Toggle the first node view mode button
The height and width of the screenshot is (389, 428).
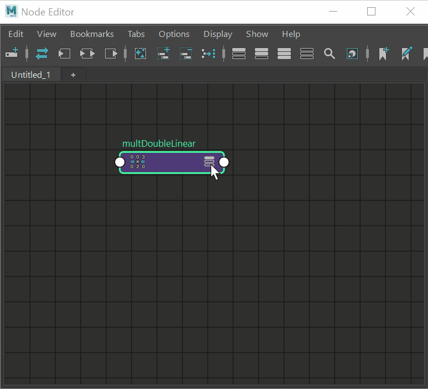(x=239, y=54)
